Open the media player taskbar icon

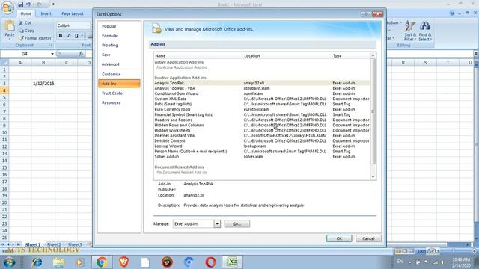point(80,262)
